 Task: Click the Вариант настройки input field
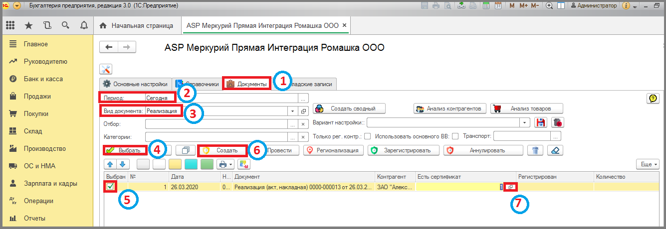[x=443, y=122]
